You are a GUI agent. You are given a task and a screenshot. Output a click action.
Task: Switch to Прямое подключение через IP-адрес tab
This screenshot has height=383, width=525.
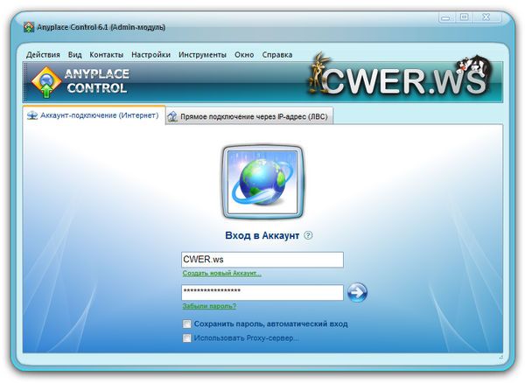coord(248,116)
